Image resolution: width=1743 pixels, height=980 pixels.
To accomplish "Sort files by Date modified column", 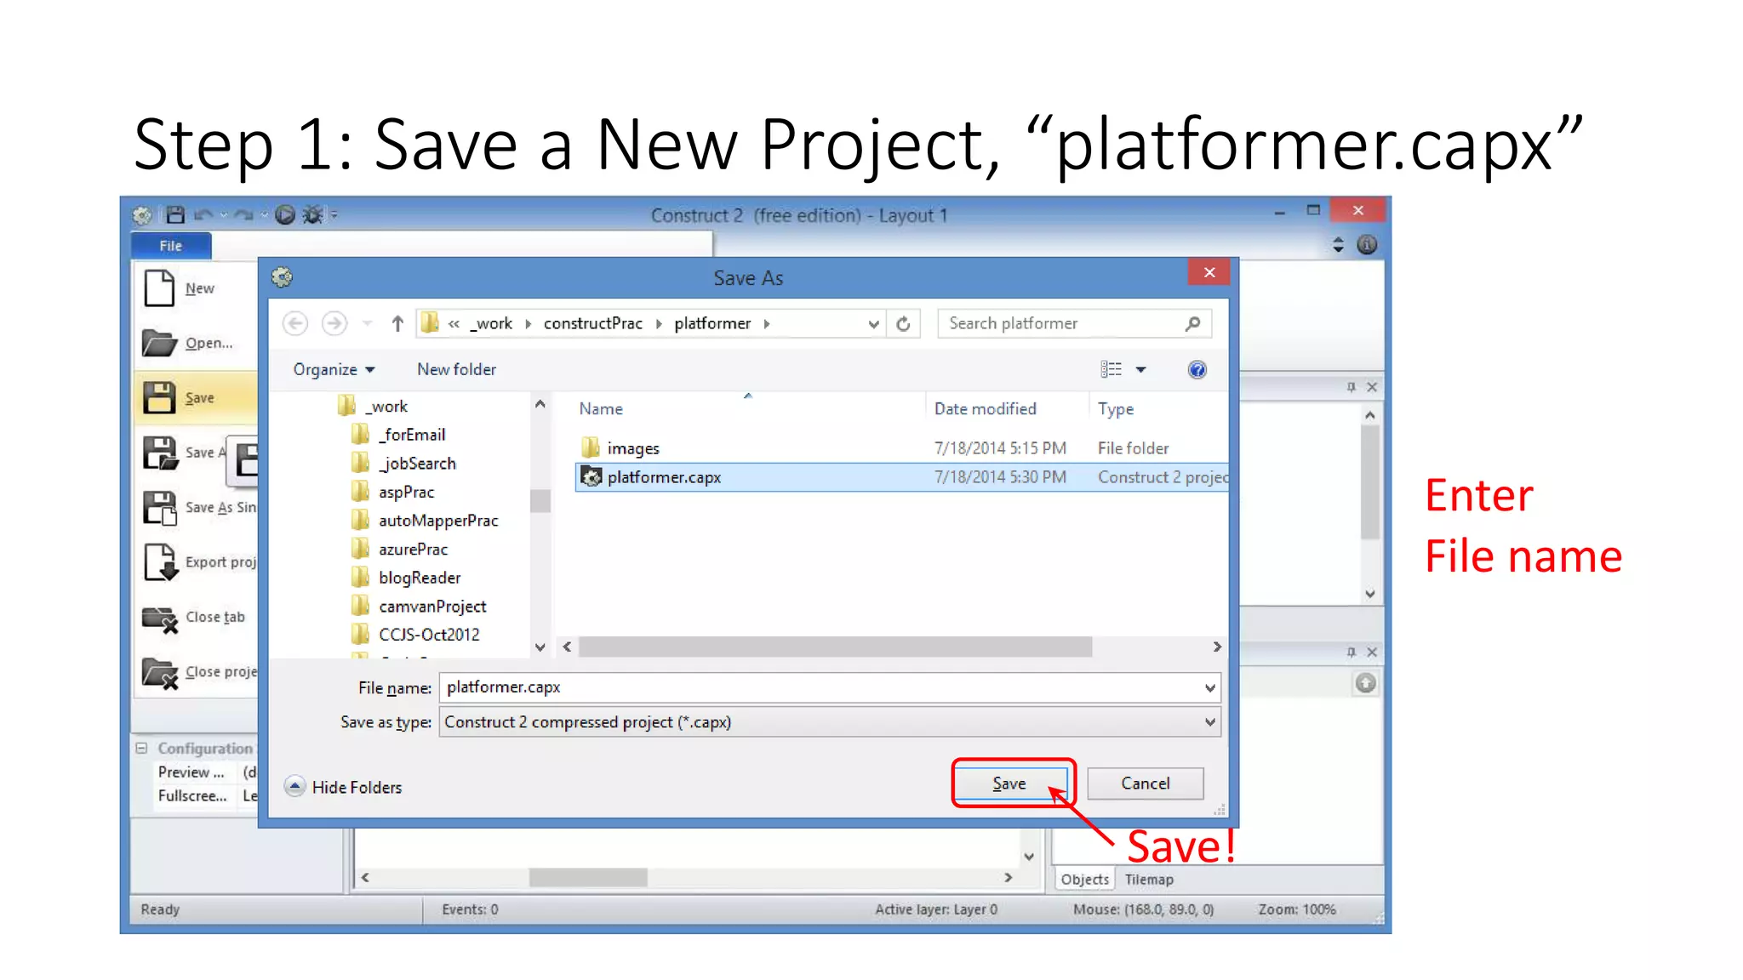I will click(x=986, y=409).
